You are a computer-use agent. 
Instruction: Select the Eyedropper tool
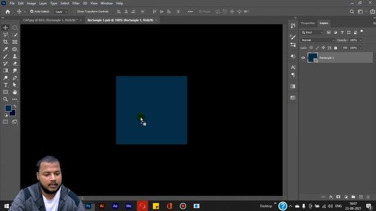[x=5, y=49]
